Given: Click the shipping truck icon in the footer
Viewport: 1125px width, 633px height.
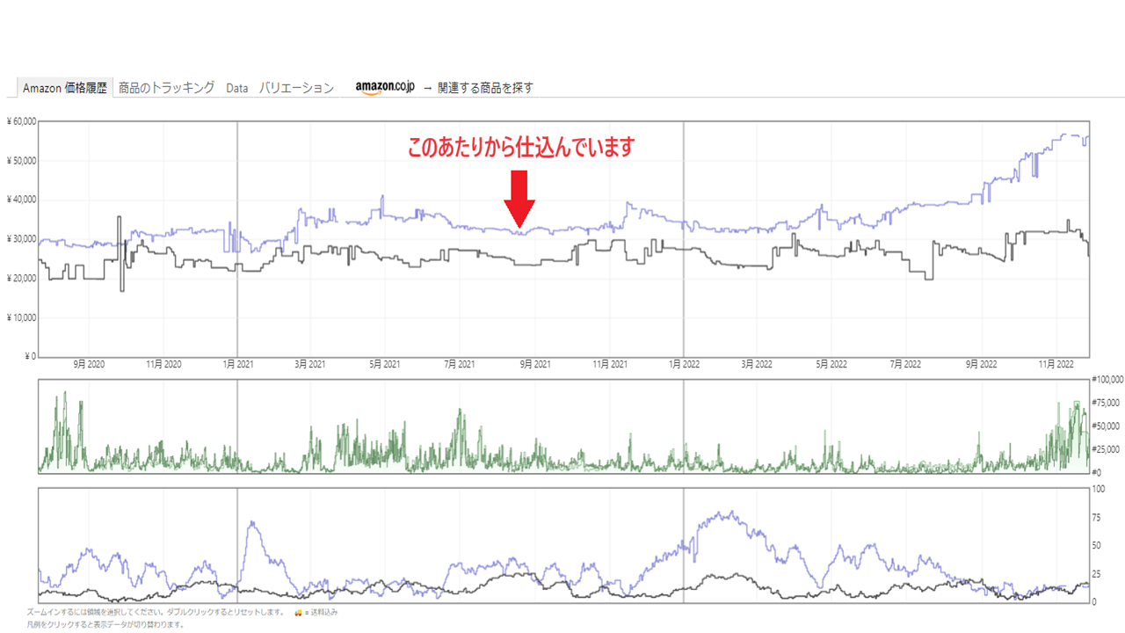Looking at the screenshot, I should (x=299, y=612).
